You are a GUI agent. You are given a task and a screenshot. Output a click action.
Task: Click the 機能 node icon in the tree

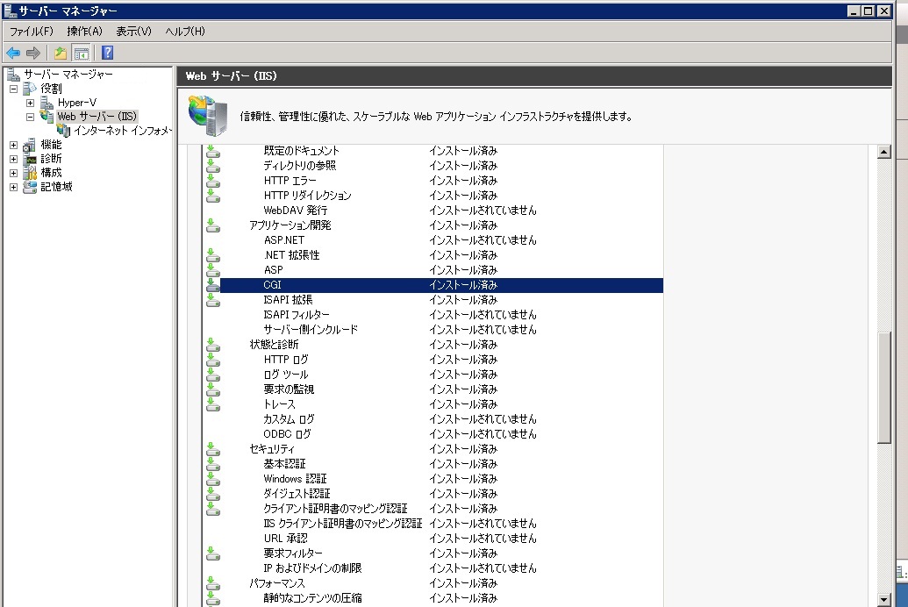(x=30, y=145)
